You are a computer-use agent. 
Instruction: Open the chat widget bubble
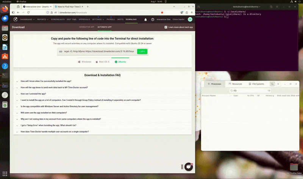[189, 167]
